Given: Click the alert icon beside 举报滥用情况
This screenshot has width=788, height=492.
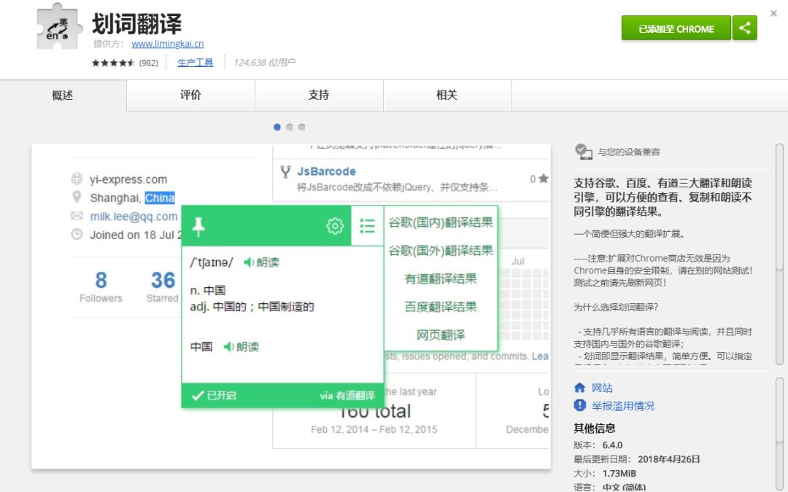Looking at the screenshot, I should (579, 405).
